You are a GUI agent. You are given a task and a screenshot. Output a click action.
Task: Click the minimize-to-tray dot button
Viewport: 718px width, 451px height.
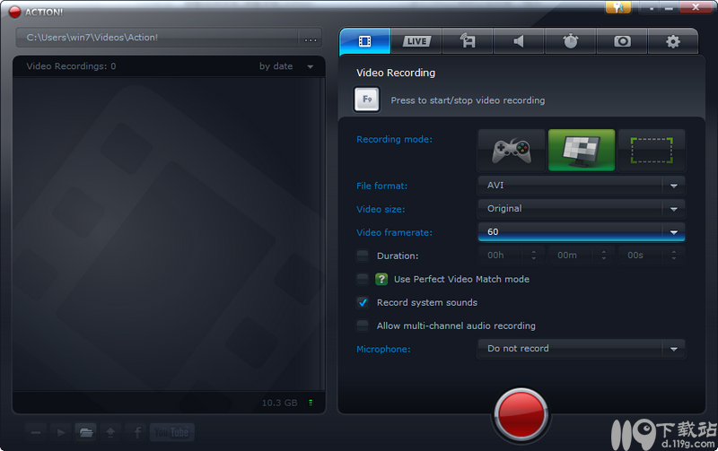pos(652,7)
